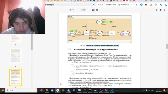Print the PDF via printer icon
The width and height of the screenshot is (168, 94).
[160, 10]
